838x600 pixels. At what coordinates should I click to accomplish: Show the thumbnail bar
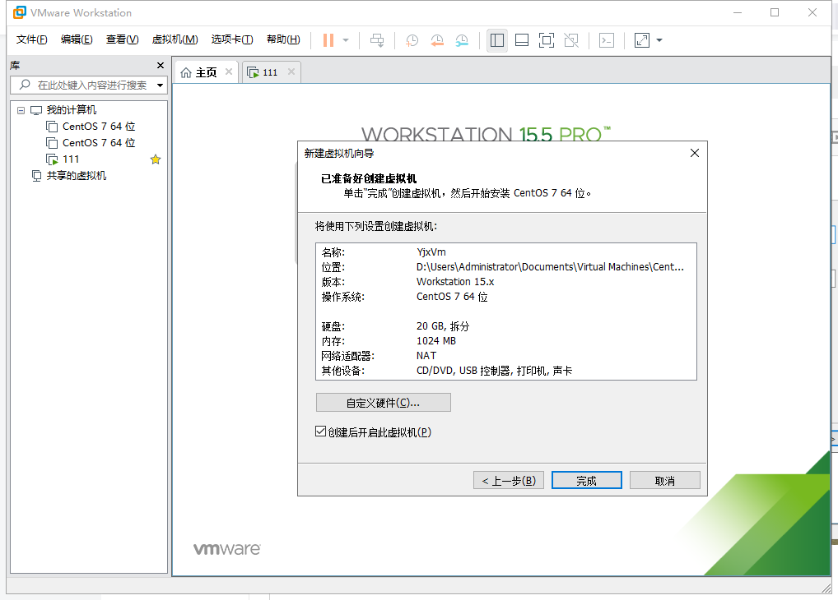click(521, 39)
